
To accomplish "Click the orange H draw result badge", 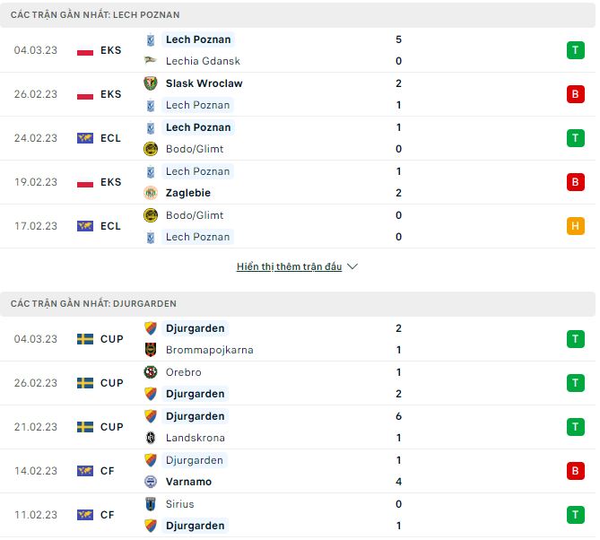I will coord(575,226).
